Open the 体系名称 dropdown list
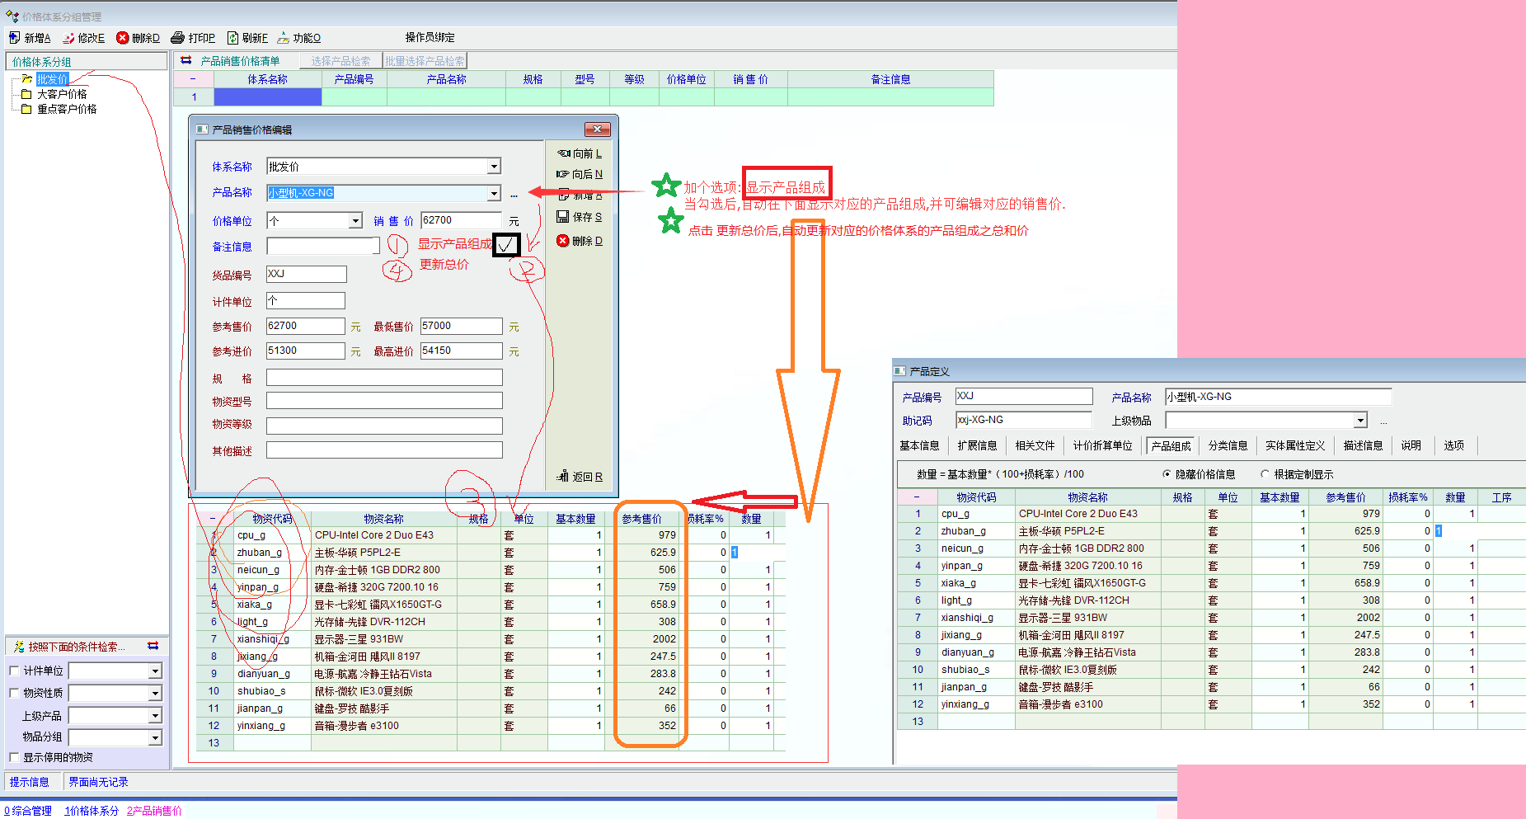 coord(494,167)
